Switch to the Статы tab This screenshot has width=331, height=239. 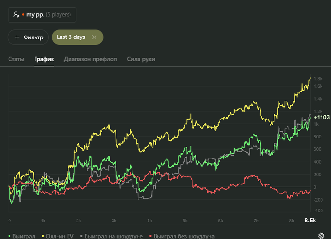tap(17, 59)
